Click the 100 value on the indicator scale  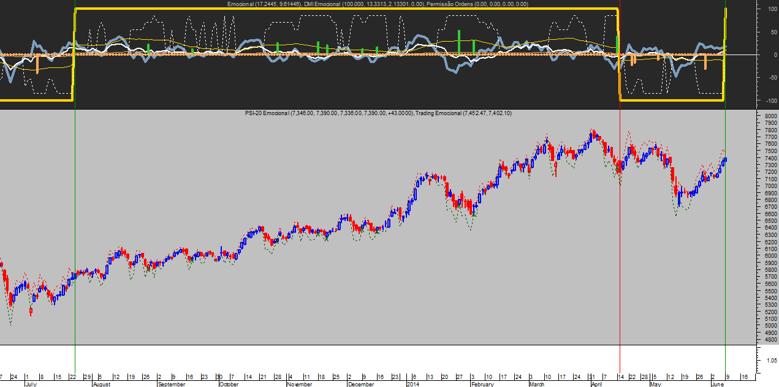coord(767,9)
